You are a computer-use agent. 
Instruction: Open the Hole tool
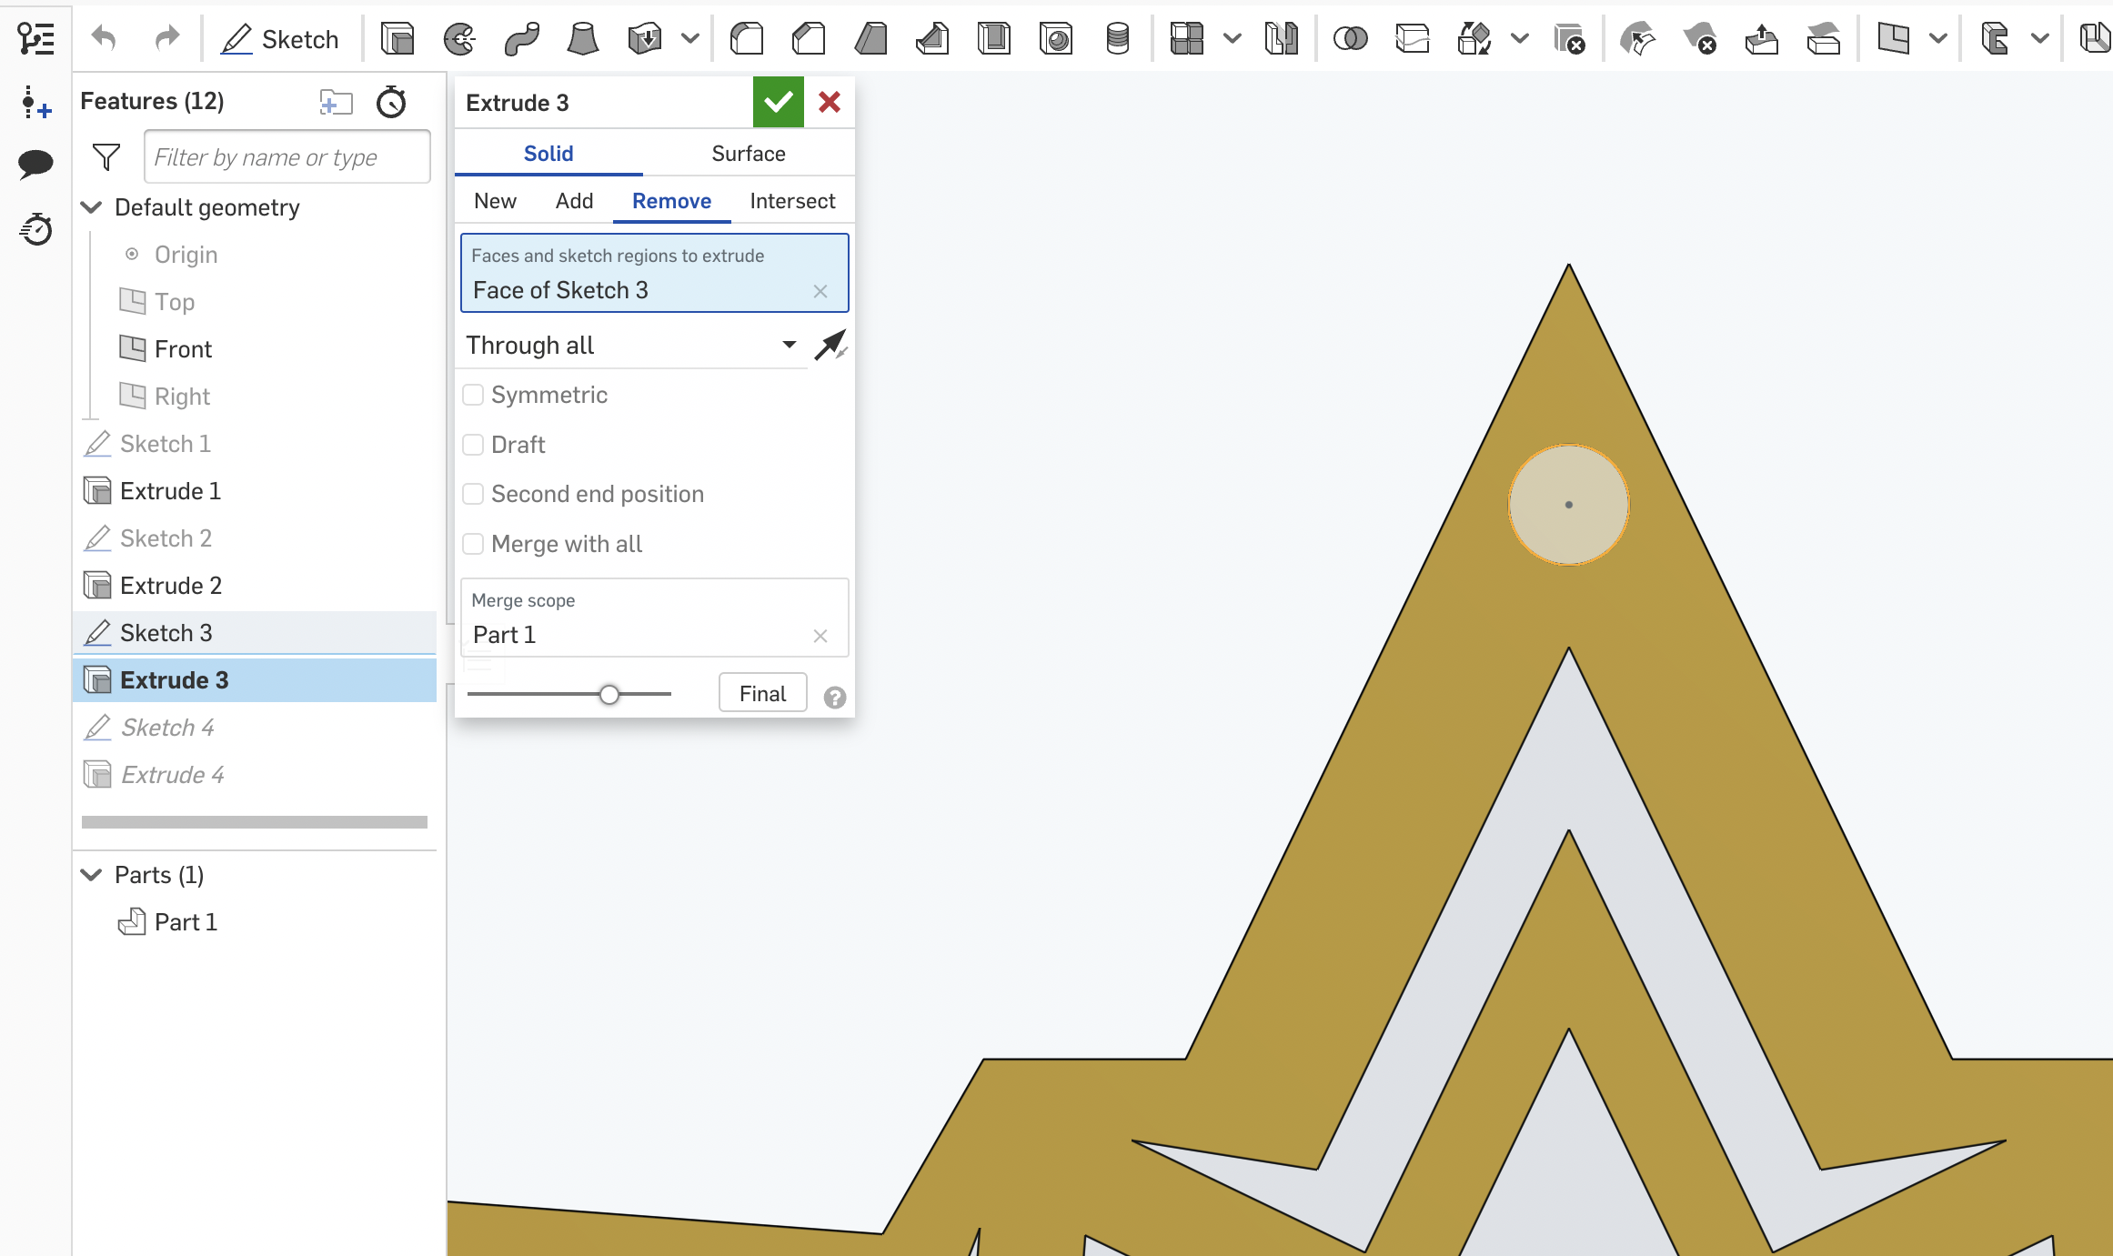click(1055, 38)
